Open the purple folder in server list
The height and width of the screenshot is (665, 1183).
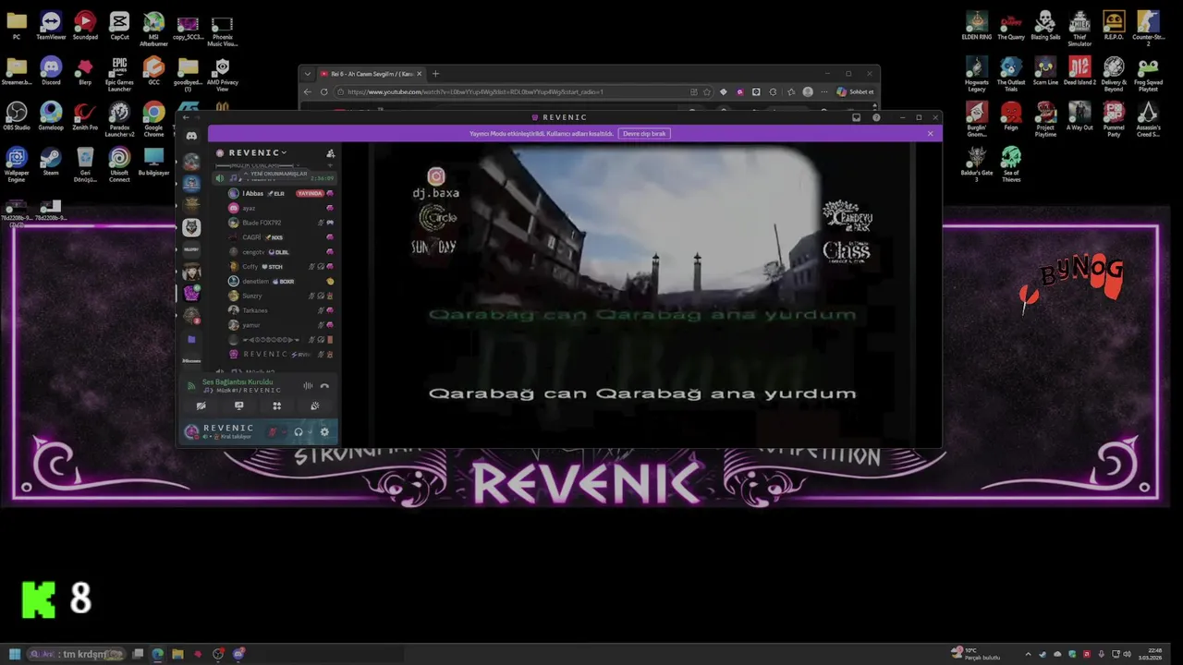pos(191,339)
